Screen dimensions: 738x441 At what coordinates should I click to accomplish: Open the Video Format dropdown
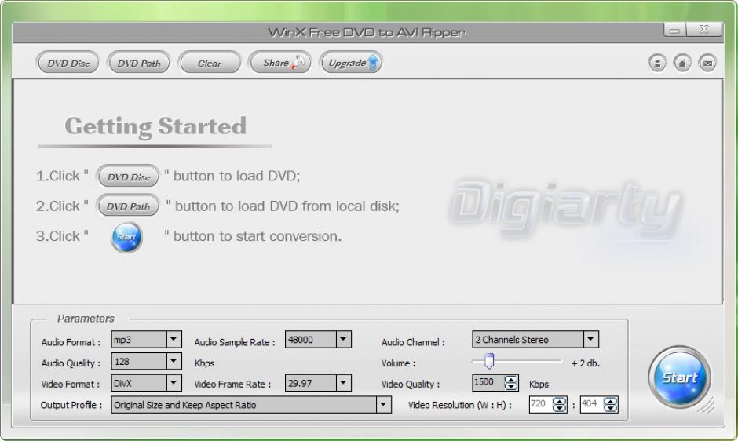(x=174, y=383)
